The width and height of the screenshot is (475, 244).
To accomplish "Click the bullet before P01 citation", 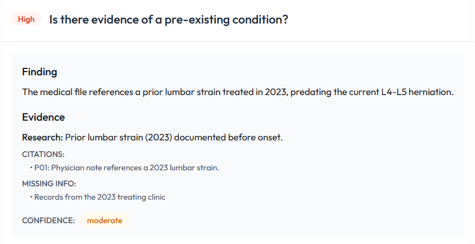I will click(x=31, y=167).
